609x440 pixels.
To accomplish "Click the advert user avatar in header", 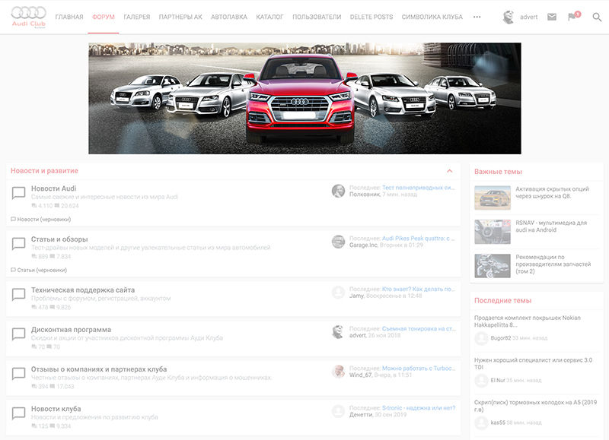I will coord(509,17).
